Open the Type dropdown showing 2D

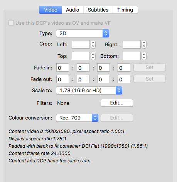click(83, 34)
